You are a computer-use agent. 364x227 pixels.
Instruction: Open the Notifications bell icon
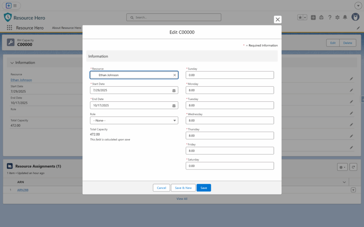(345, 17)
